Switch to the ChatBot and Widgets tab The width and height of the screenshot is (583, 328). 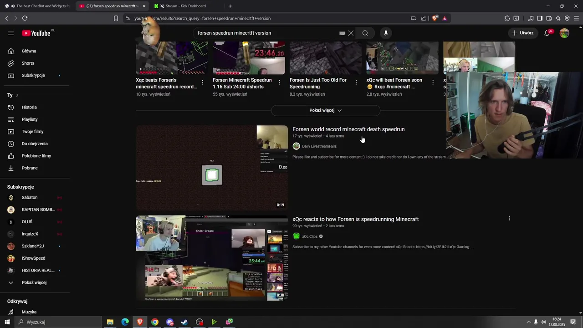pyautogui.click(x=37, y=6)
